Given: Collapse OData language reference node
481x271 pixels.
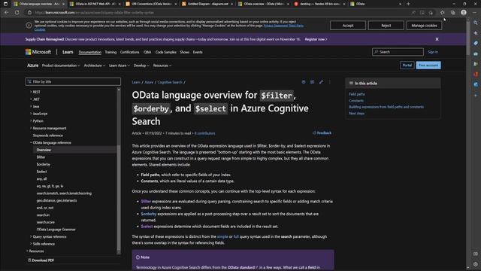Looking at the screenshot, I should coord(31,142).
